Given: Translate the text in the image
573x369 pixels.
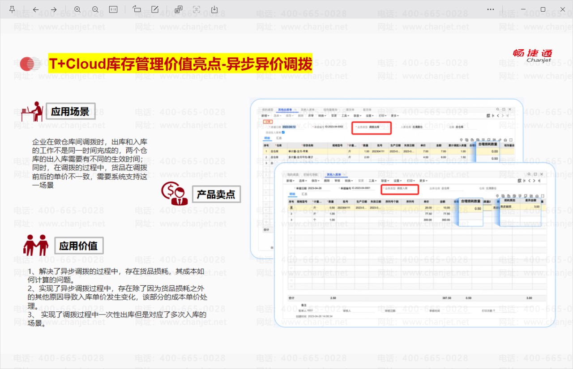Looking at the screenshot, I should point(178,9).
